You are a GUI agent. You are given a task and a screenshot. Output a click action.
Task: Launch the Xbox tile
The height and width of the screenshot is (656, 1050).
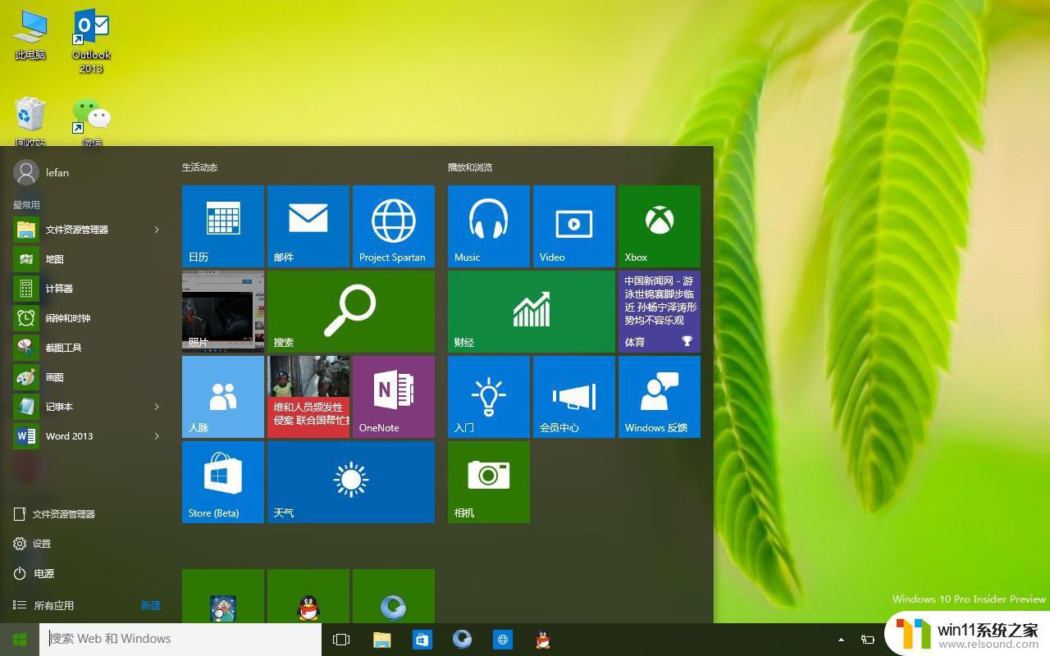pos(660,226)
